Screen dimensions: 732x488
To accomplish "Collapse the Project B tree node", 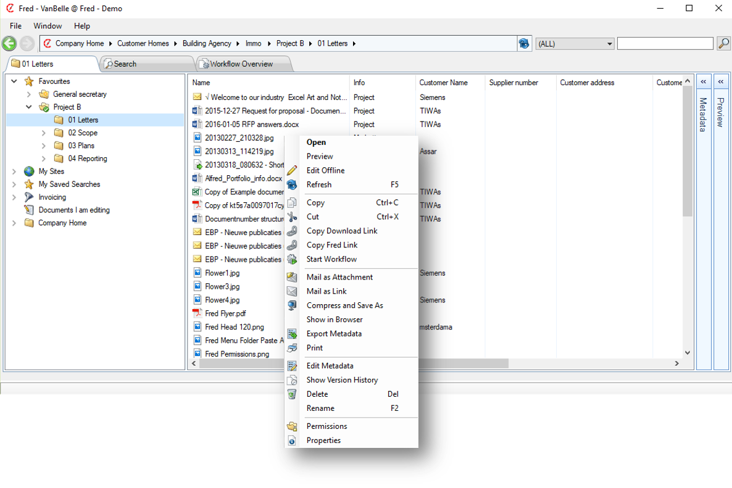I will 29,107.
